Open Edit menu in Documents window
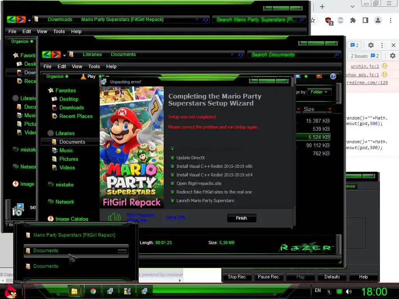 pyautogui.click(x=62, y=66)
